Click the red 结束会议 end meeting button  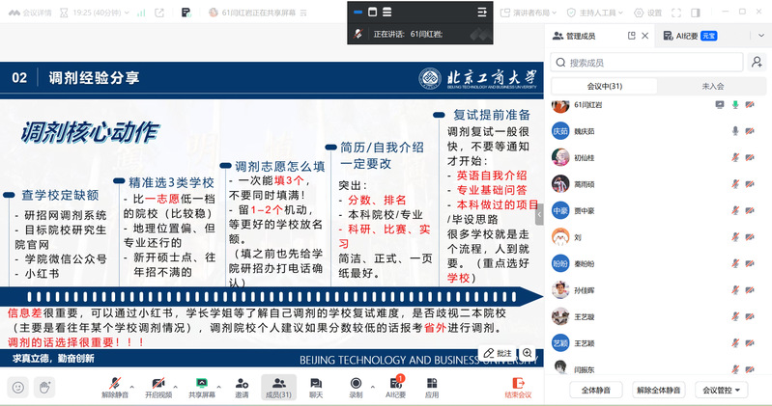[518, 387]
